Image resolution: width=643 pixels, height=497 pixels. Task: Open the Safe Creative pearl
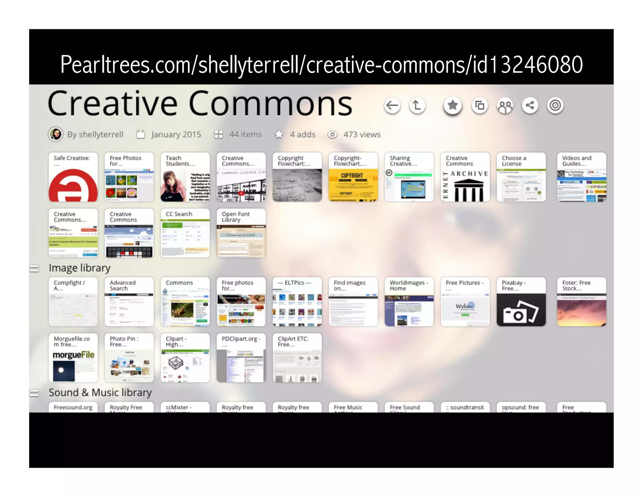pos(73,177)
